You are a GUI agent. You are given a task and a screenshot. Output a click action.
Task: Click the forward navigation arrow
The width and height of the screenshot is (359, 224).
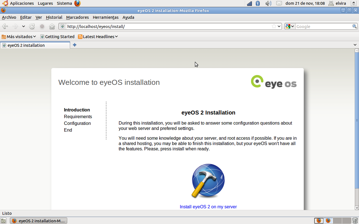pyautogui.click(x=15, y=26)
